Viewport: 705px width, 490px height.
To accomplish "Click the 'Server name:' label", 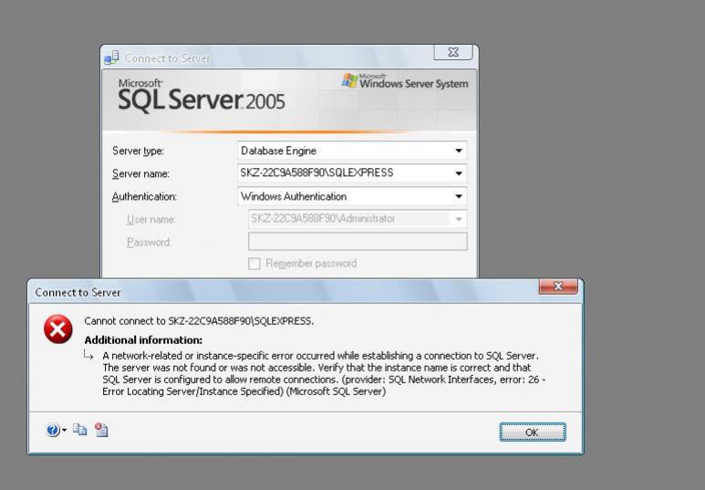I will click(140, 174).
